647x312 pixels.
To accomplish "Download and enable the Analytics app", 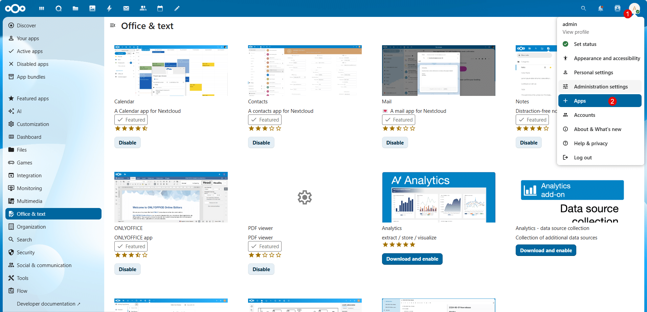I will click(x=412, y=259).
